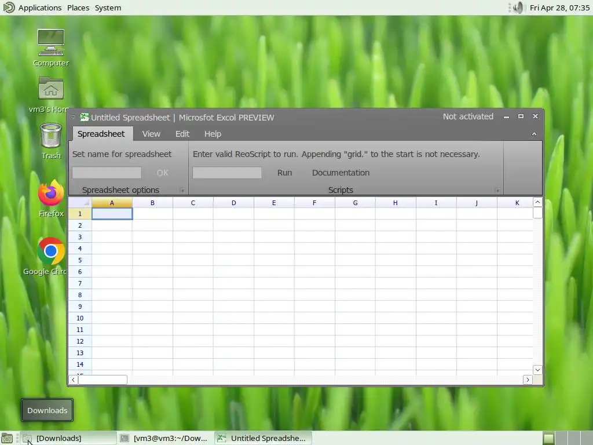Image resolution: width=593 pixels, height=445 pixels.
Task: Select cell A1
Action: (x=112, y=214)
